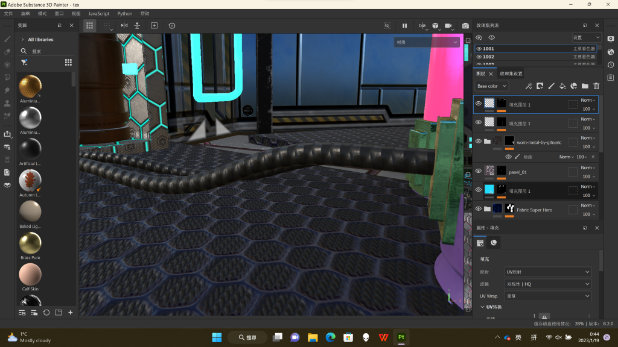Select the Brass Pure material
Image resolution: width=618 pixels, height=347 pixels.
coord(30,243)
